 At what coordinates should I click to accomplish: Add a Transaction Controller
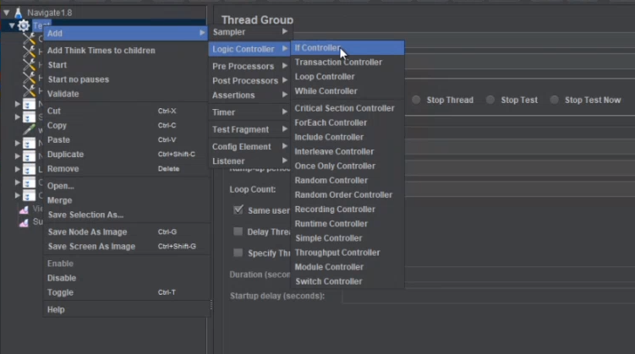(338, 63)
